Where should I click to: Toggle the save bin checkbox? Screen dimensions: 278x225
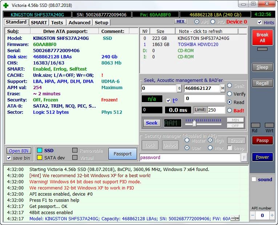(x=9, y=158)
